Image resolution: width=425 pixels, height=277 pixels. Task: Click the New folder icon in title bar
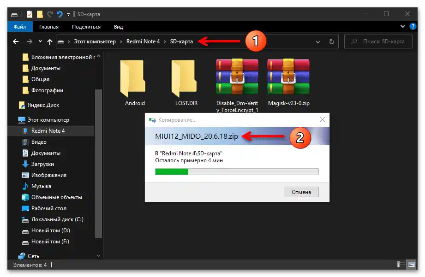(40, 14)
